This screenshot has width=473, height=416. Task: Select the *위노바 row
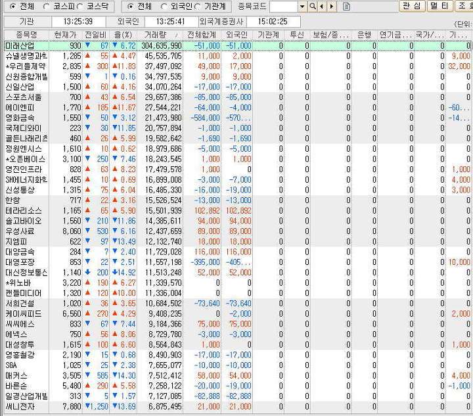click(237, 283)
